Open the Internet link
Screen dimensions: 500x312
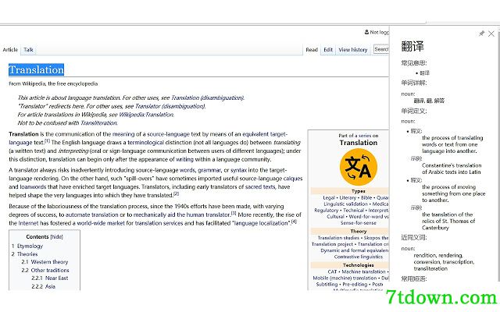coord(28,223)
